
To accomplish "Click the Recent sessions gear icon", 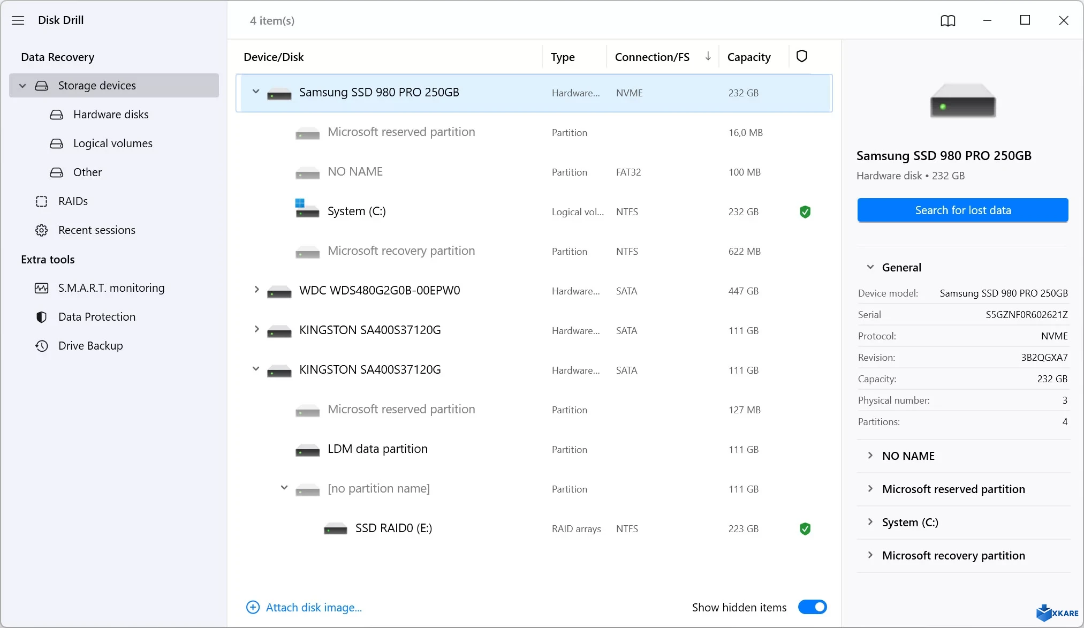I will coord(42,230).
